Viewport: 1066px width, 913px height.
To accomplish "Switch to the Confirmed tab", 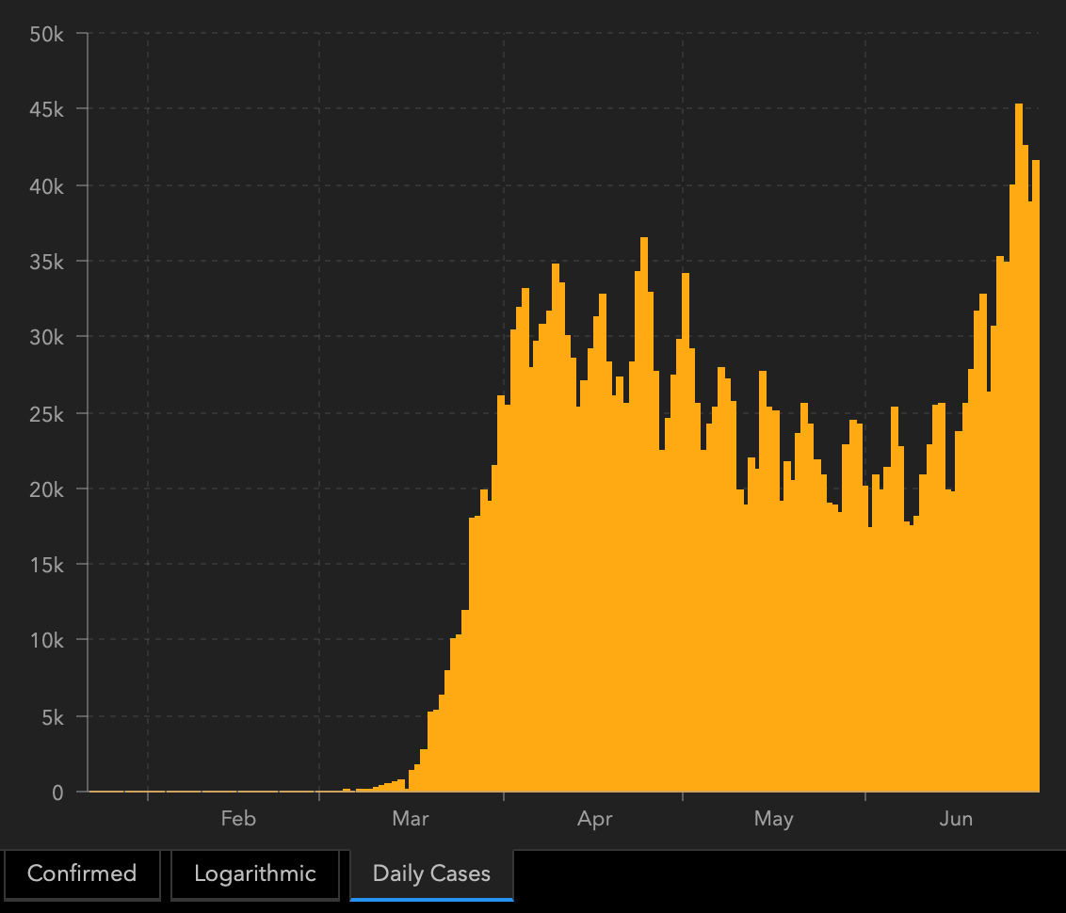I will pyautogui.click(x=82, y=873).
